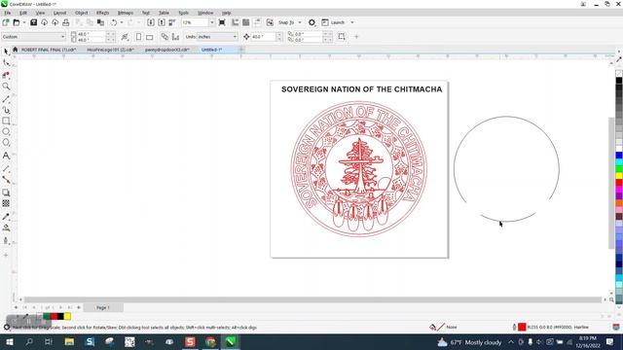Image resolution: width=623 pixels, height=350 pixels.
Task: Toggle Landscape page orientation
Action: click(150, 37)
